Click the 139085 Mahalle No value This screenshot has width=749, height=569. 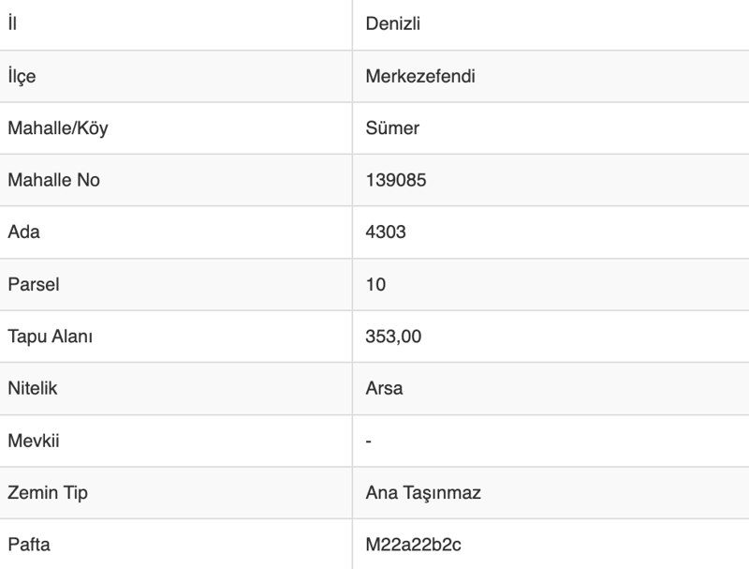point(396,180)
